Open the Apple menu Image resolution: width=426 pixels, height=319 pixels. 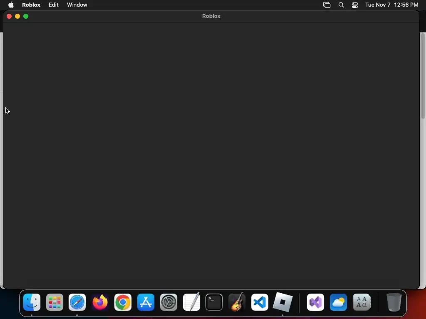pyautogui.click(x=11, y=5)
